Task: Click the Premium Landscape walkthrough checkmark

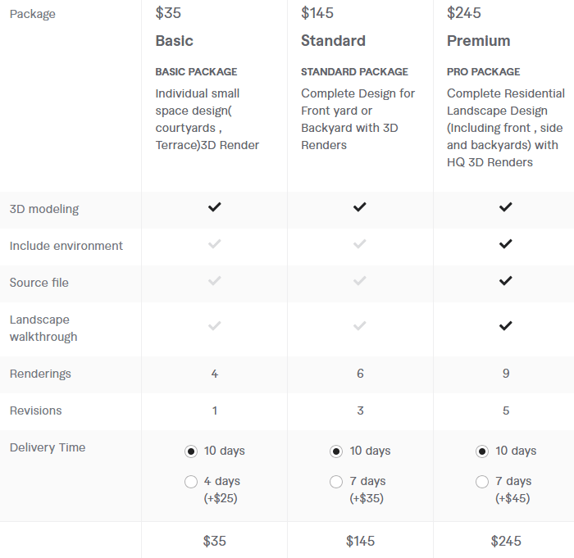Action: 506,325
